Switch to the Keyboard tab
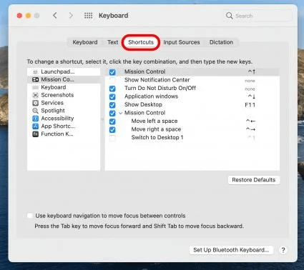Viewport: 304px width, 270px height. pyautogui.click(x=85, y=42)
